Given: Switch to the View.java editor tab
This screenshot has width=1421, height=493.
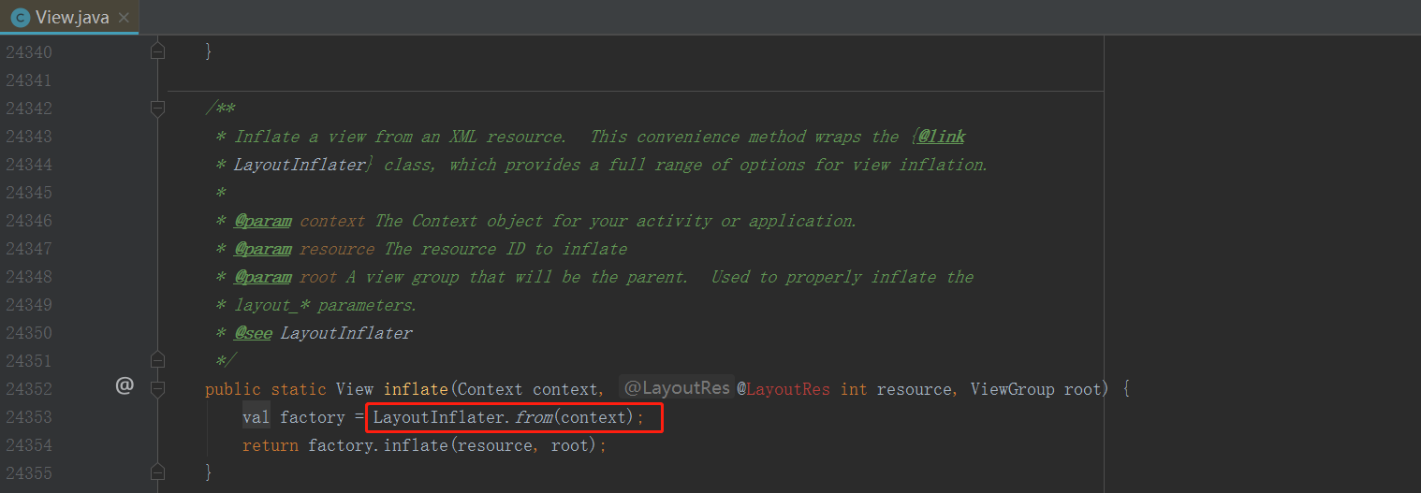Looking at the screenshot, I should 69,18.
